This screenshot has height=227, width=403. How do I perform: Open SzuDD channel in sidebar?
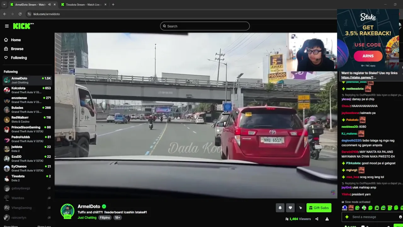tap(27, 159)
